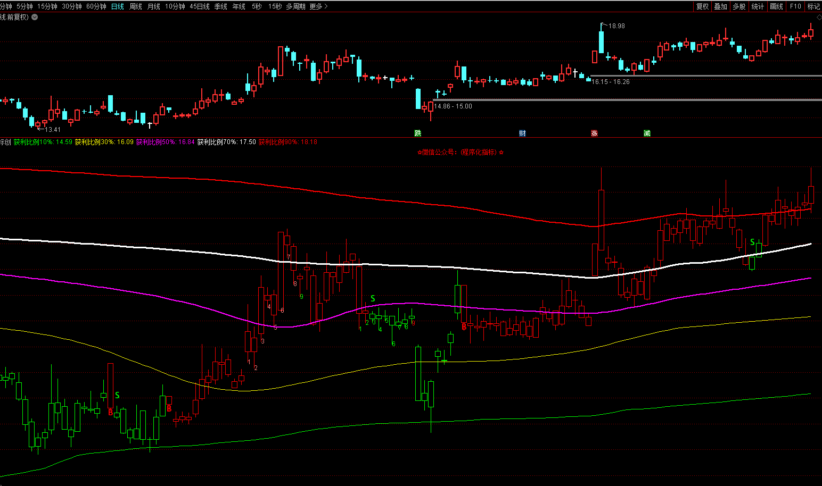Image resolution: width=822 pixels, height=486 pixels.
Task: Click the 叠加 overlay button
Action: [x=721, y=6]
